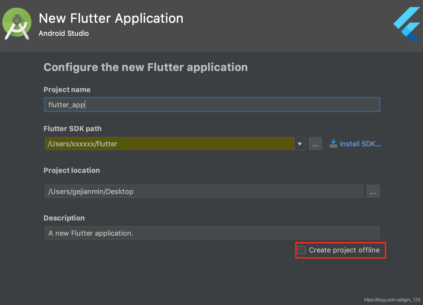
Task: Click the 'Project location' label
Action: click(x=72, y=170)
